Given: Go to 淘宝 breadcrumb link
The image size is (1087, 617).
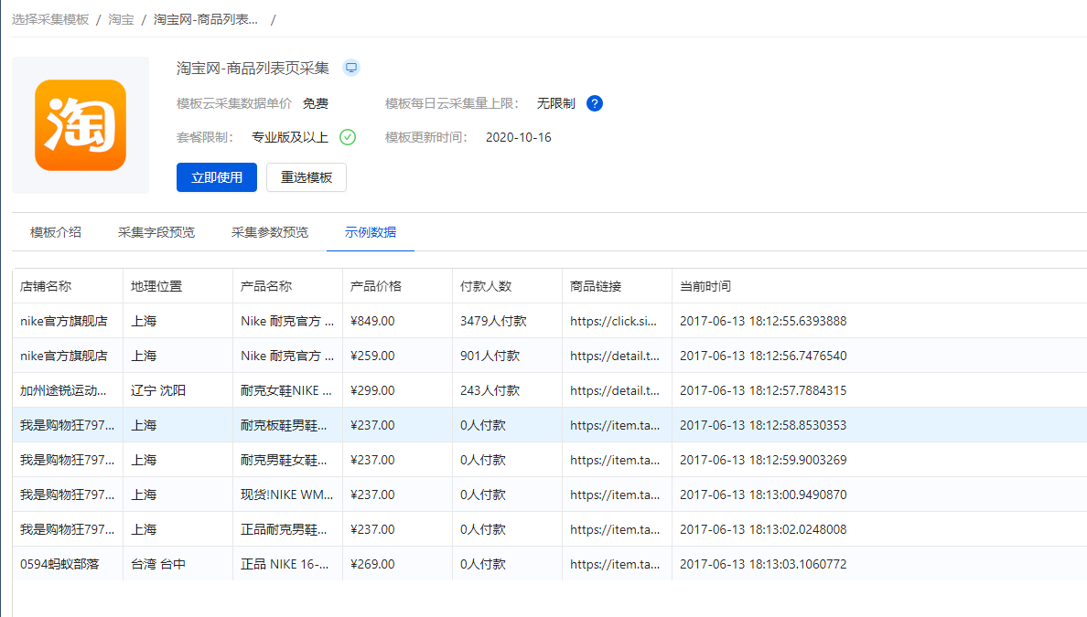Looking at the screenshot, I should point(121,19).
